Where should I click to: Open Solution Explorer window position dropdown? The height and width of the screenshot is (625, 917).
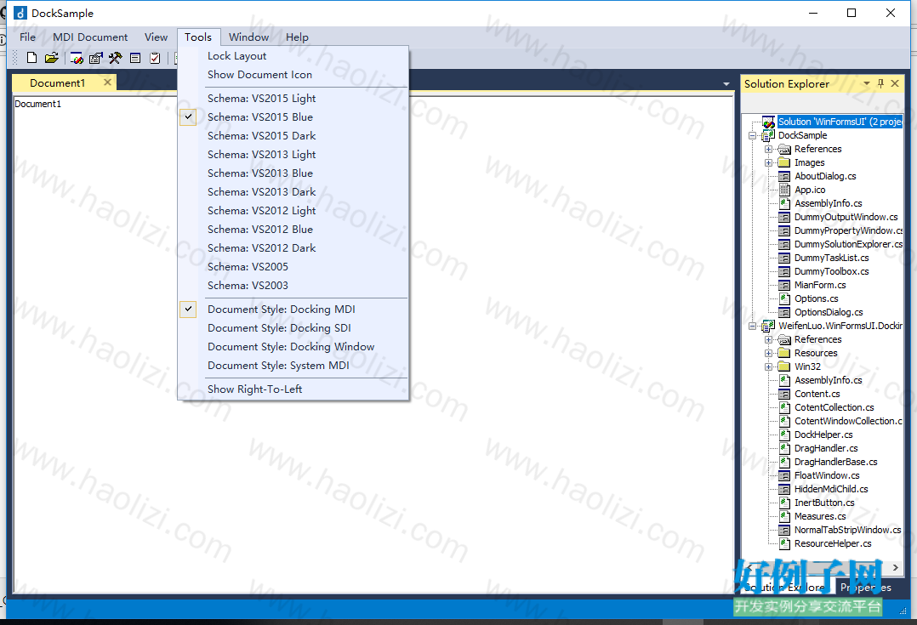click(x=867, y=83)
